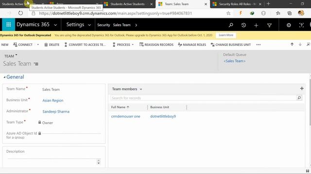Screen dimensions: 311x174
Task: Click MANAGE ROLES command
Action: click(192, 44)
